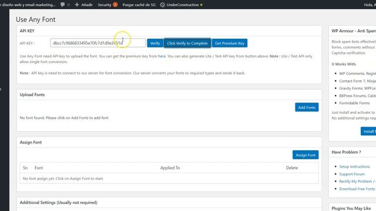Open the UnderConstruction admin bar menu
This screenshot has height=211, width=376.
(182, 5)
